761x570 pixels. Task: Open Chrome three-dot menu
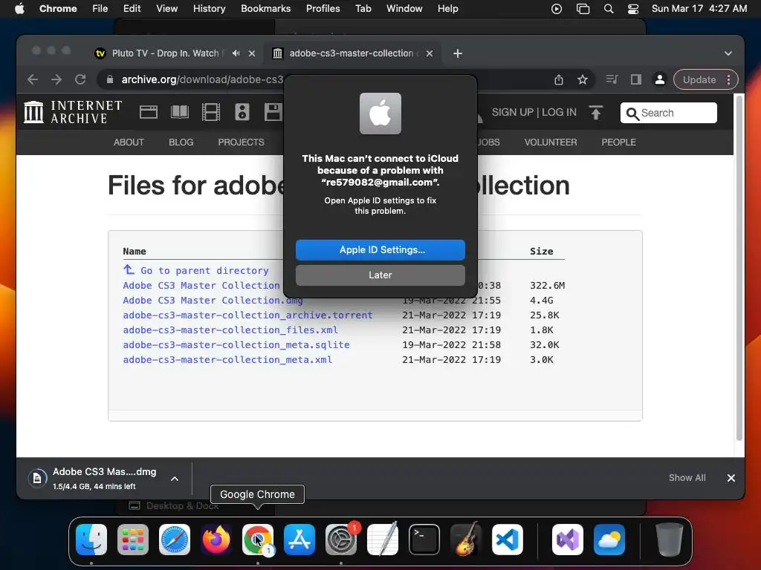tap(728, 79)
